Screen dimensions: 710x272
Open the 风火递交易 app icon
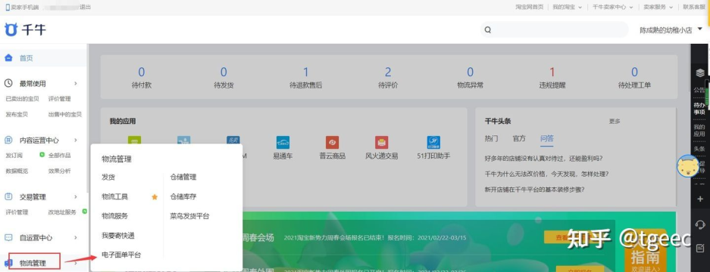click(382, 142)
